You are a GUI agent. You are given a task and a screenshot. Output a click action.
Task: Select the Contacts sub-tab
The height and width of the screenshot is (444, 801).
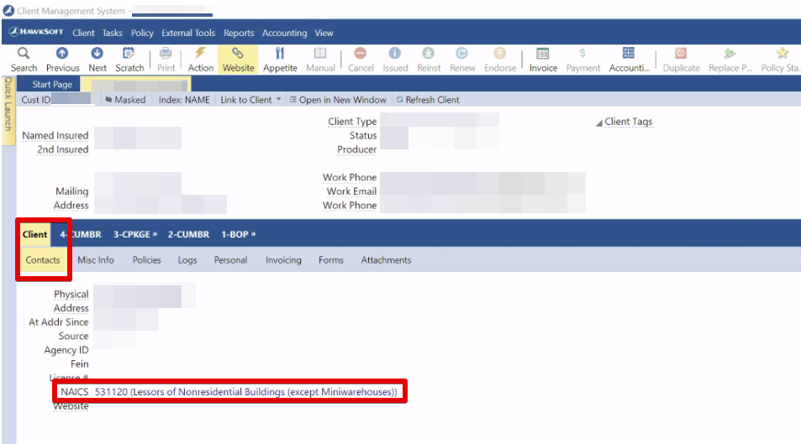click(x=43, y=259)
